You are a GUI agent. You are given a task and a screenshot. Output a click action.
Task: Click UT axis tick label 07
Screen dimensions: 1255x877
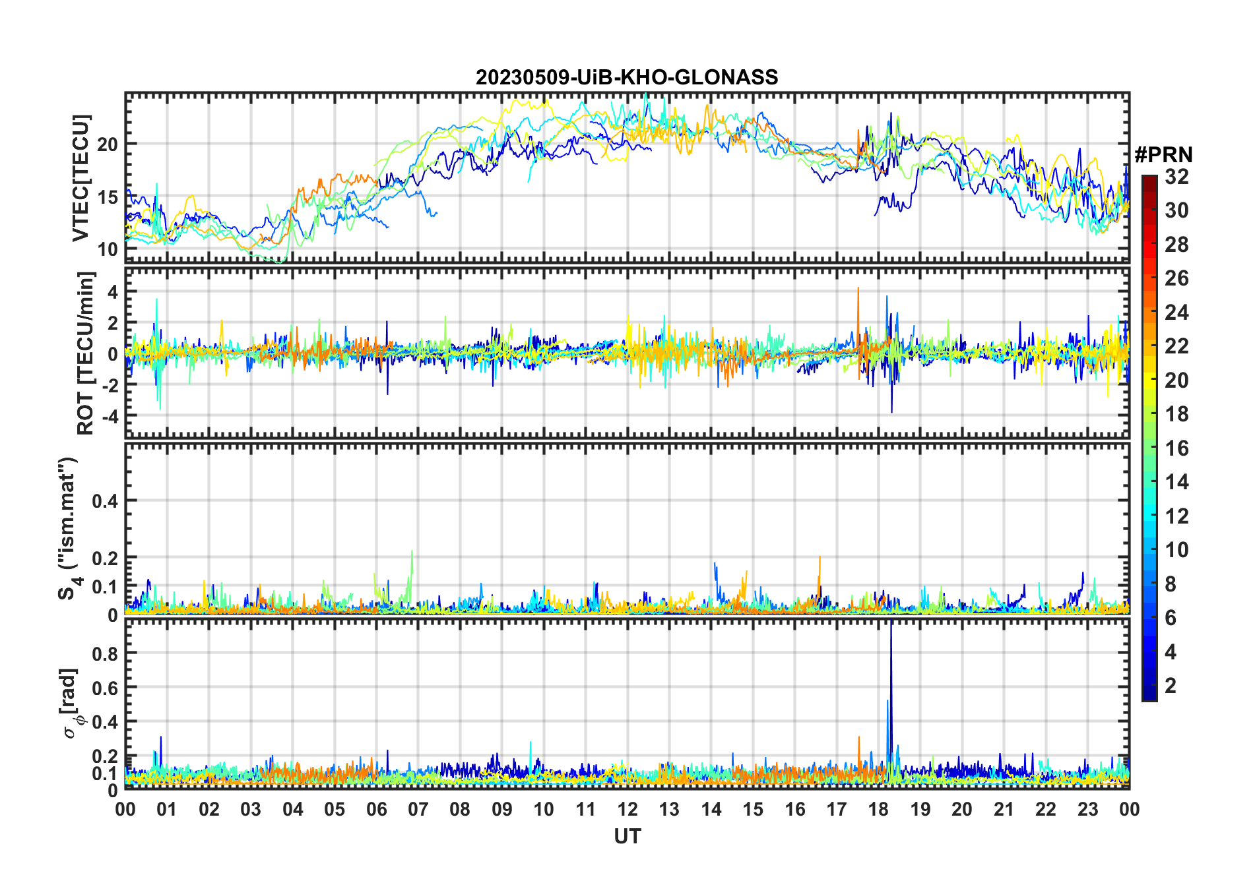(418, 809)
